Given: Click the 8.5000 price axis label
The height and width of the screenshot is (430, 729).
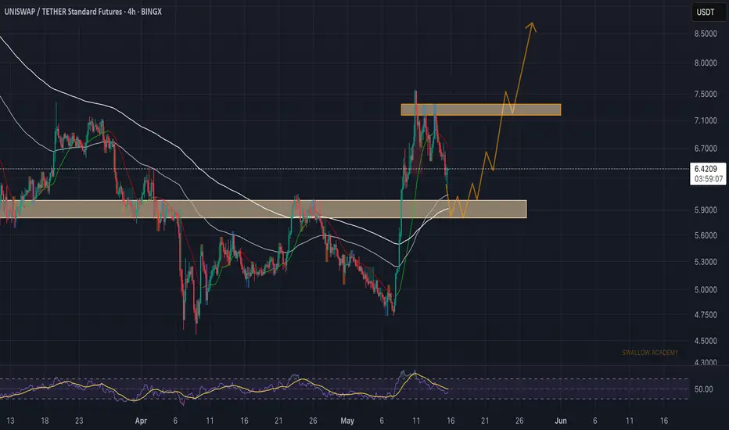Looking at the screenshot, I should coord(706,34).
